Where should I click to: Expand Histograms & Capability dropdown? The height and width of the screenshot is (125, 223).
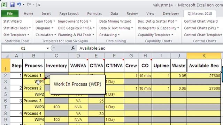pyautogui.click(x=158, y=28)
